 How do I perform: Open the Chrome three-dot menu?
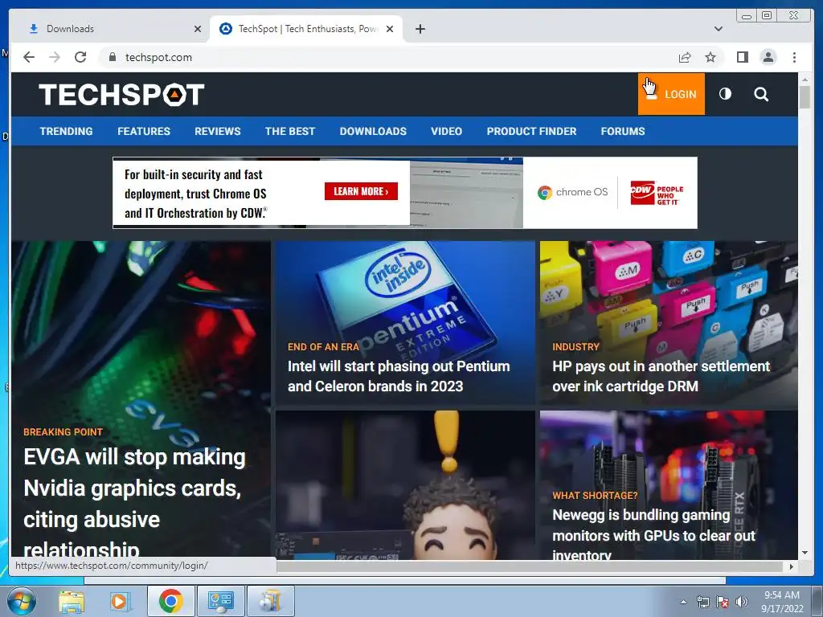794,57
